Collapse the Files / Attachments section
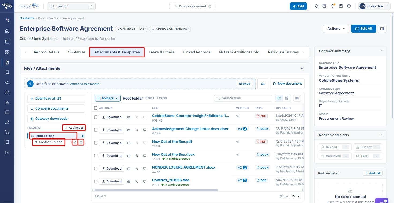Image resolution: width=394 pixels, height=203 pixels. (302, 68)
